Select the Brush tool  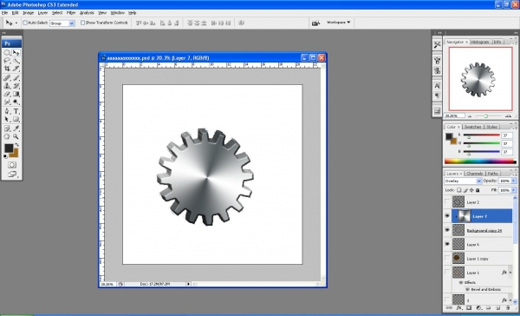coord(16,78)
